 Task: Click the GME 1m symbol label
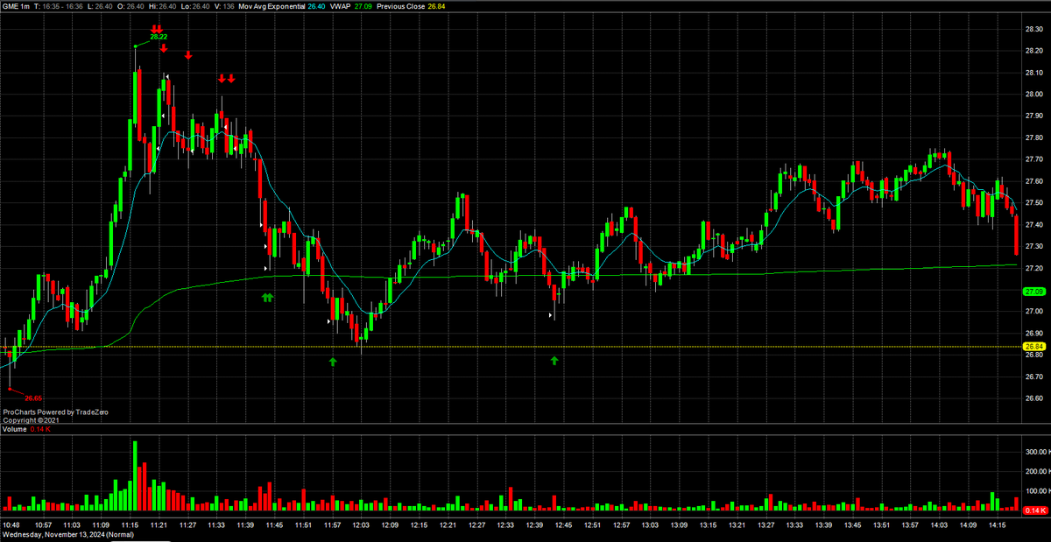(x=14, y=6)
